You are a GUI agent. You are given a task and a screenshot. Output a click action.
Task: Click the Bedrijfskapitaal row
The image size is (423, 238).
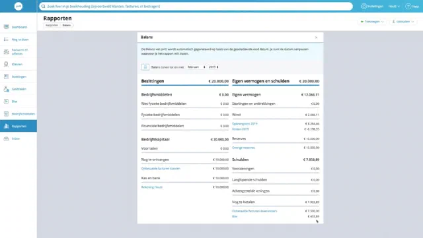185,140
